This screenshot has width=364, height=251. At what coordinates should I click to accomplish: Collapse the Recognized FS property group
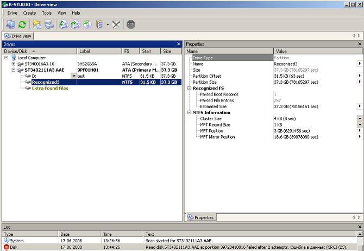[x=189, y=88]
